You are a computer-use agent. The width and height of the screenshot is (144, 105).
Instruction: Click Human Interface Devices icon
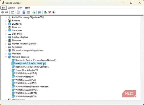click(x=9, y=44)
